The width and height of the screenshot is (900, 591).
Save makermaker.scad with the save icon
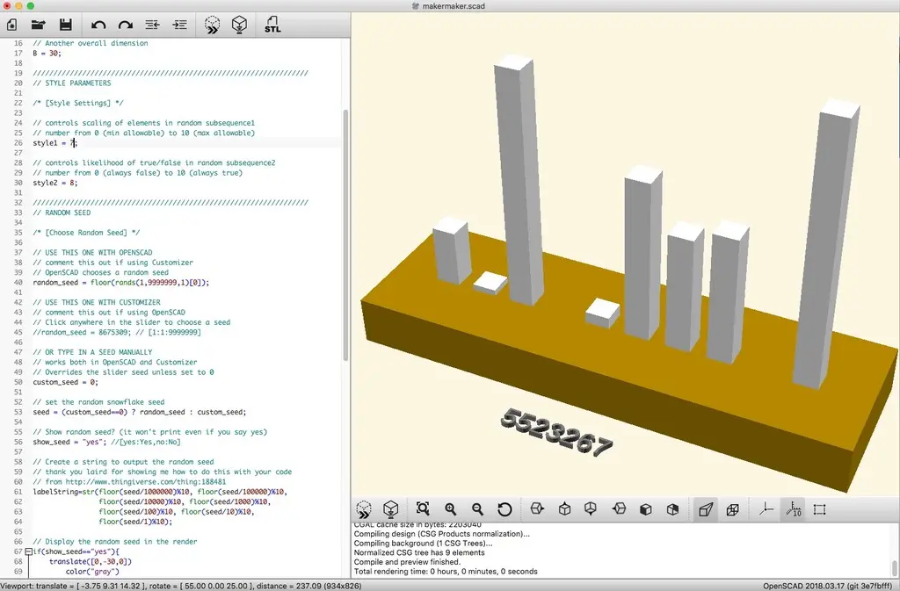click(x=65, y=25)
